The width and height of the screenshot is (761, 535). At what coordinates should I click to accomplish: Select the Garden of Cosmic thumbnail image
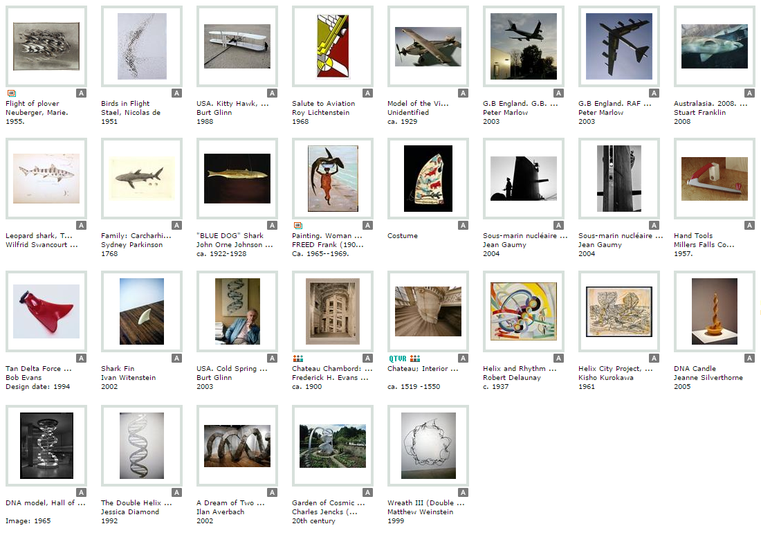[333, 446]
